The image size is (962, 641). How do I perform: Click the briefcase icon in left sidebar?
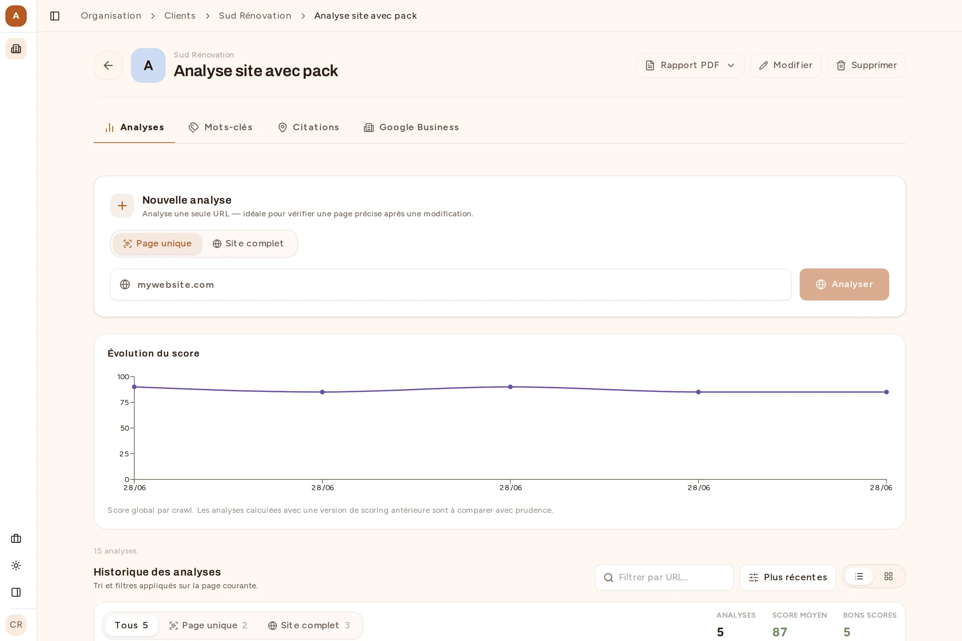[16, 539]
